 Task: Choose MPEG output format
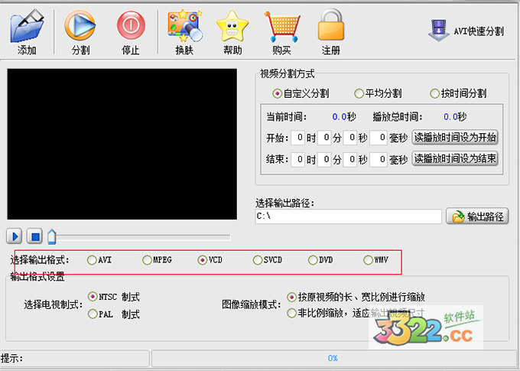click(158, 260)
